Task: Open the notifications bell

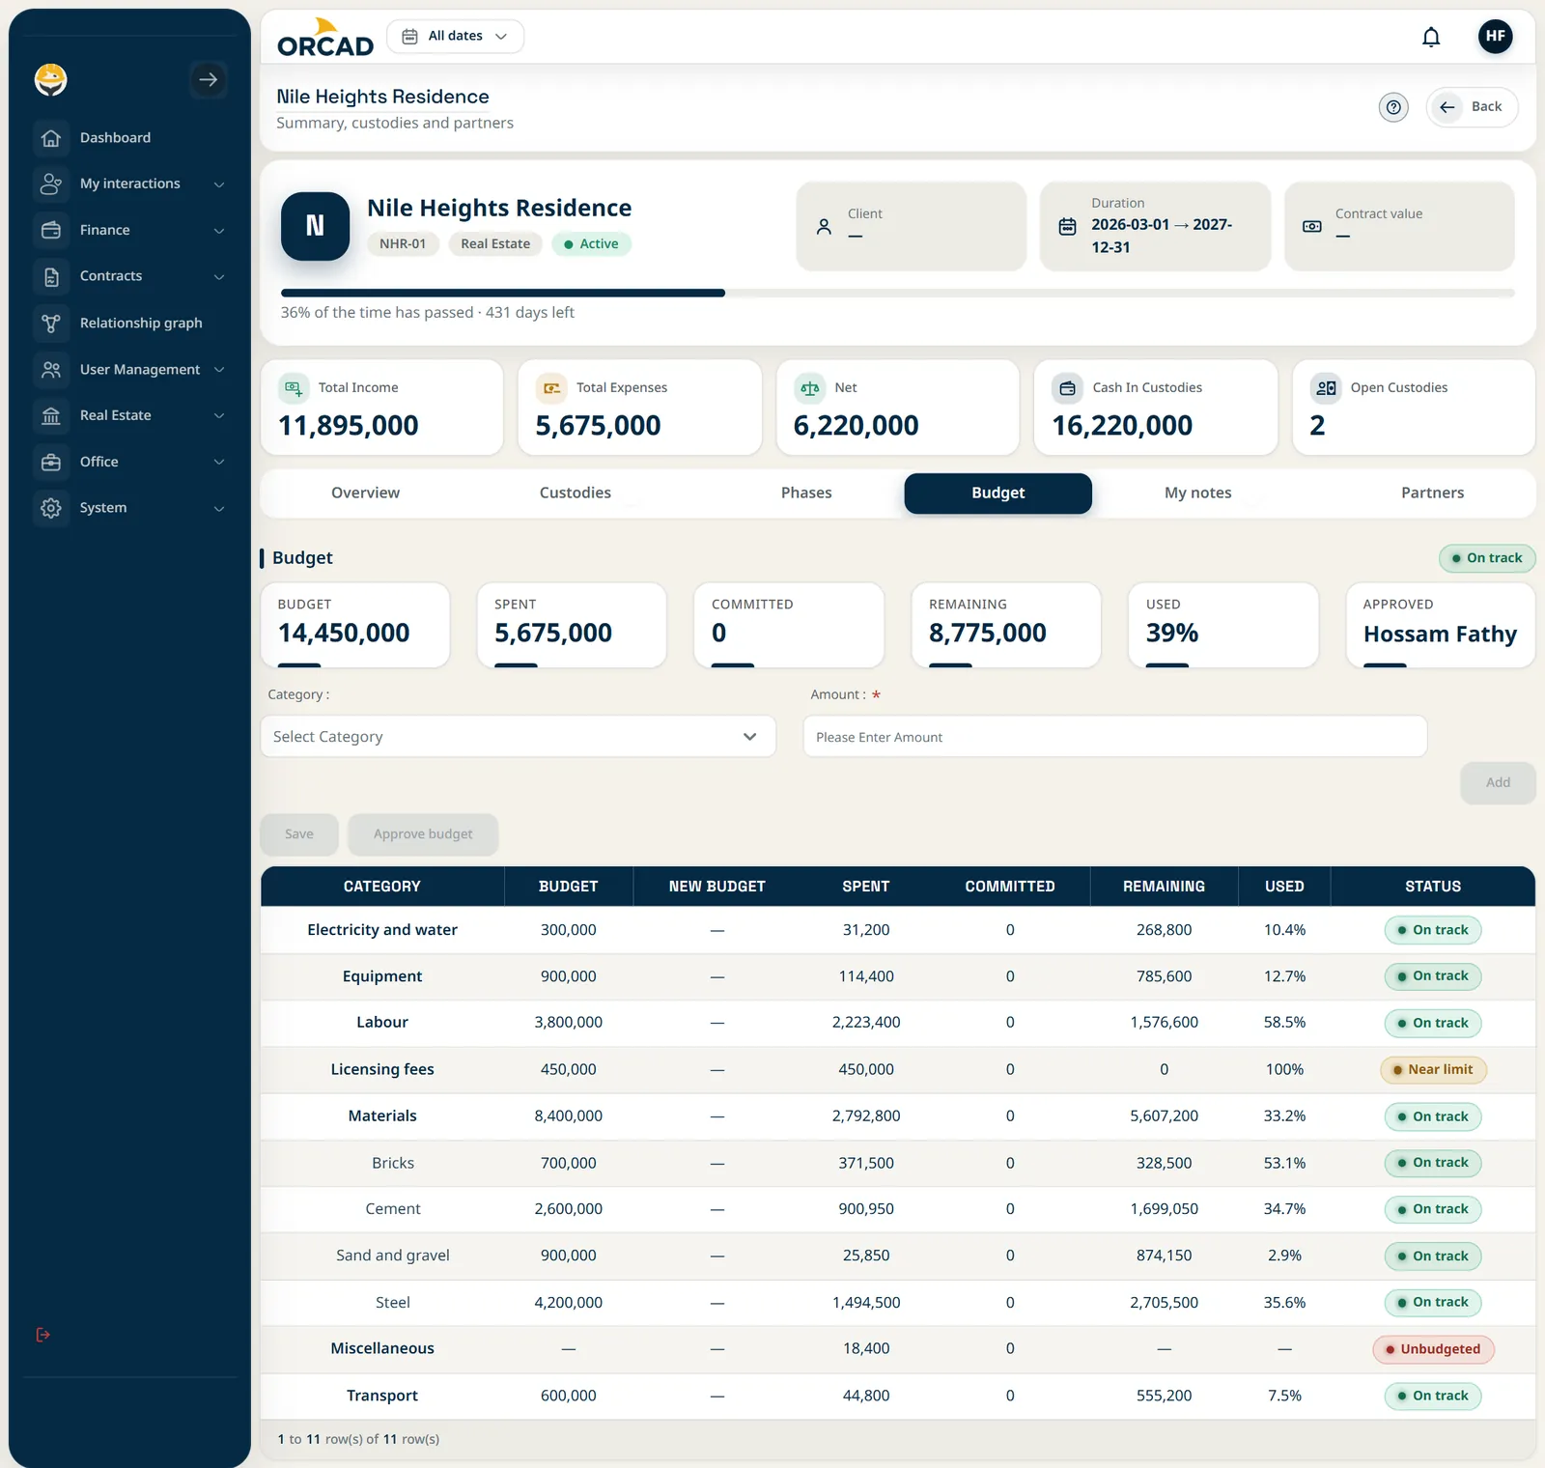Action: pyautogui.click(x=1431, y=37)
